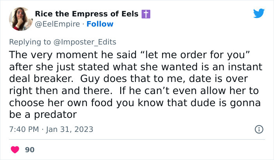The image size is (274, 160).
Task: Click display name Rice the Empress of Eels
Action: 87,14
